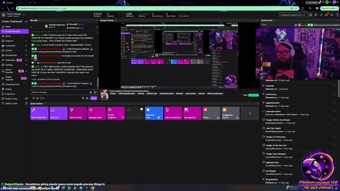The image size is (340, 191).
Task: Open the chat shield moderation icon
Action: pyautogui.click(x=83, y=98)
